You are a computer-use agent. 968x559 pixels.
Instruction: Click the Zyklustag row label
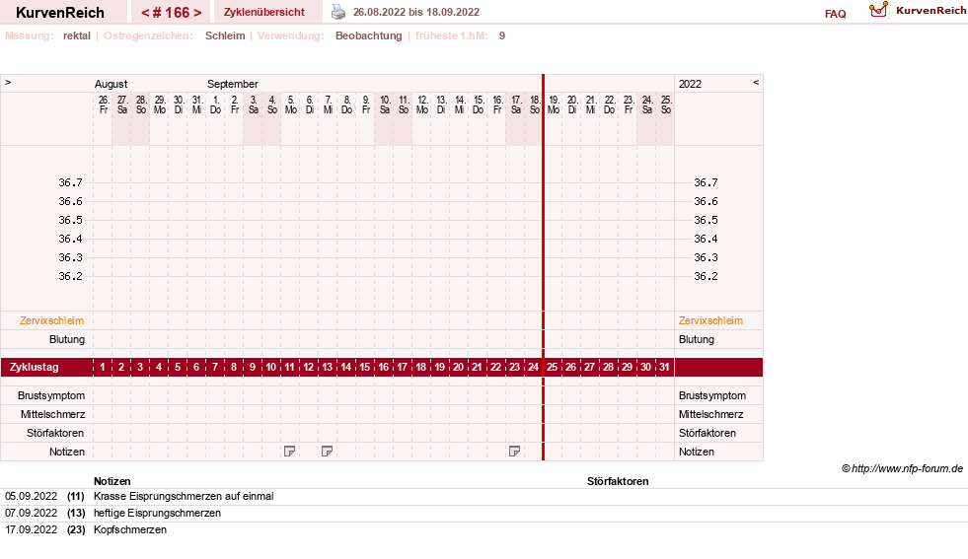point(35,367)
